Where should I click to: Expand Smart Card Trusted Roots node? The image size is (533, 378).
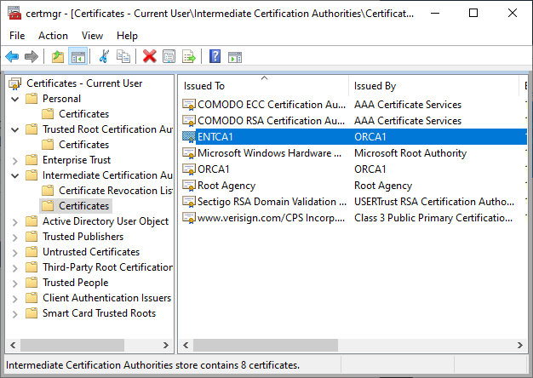(x=15, y=314)
